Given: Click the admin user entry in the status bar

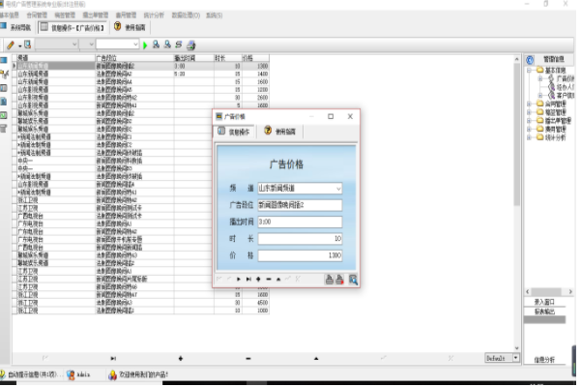Looking at the screenshot, I should pyautogui.click(x=78, y=374).
